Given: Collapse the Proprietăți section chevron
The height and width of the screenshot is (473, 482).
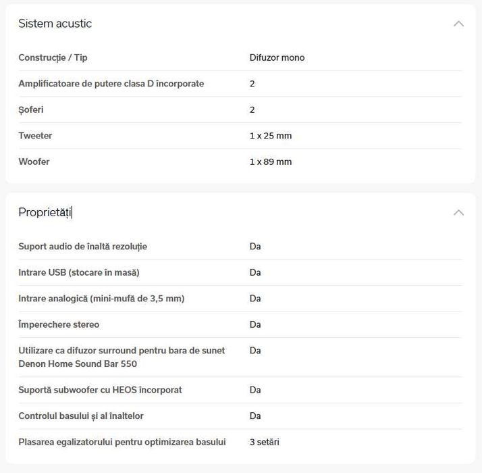Looking at the screenshot, I should coord(458,212).
